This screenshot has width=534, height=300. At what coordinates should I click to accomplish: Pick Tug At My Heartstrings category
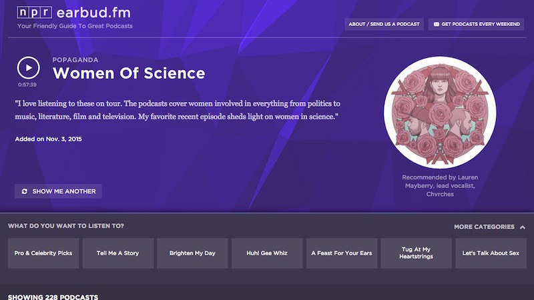coord(416,253)
